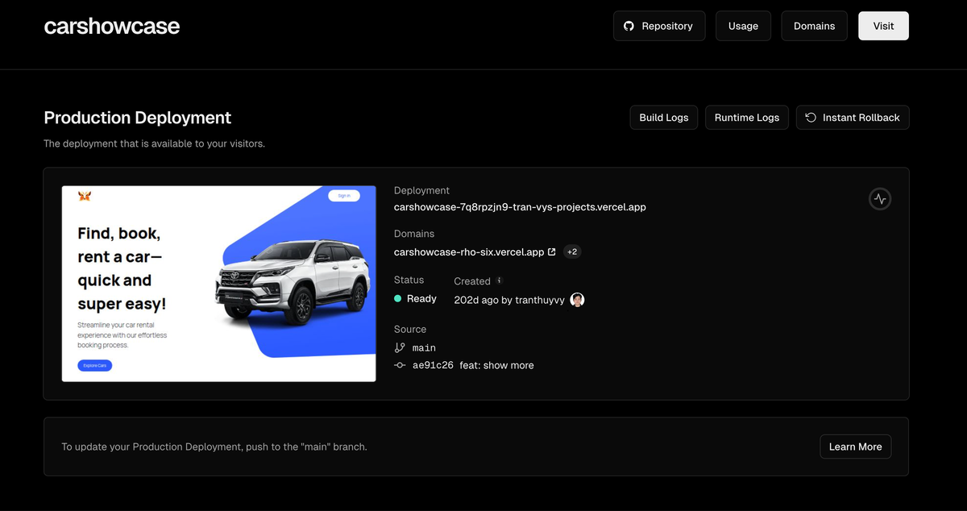This screenshot has width=967, height=511.
Task: Open the carshowcase-7q8rpzjn9 deployment URL
Action: [x=520, y=207]
